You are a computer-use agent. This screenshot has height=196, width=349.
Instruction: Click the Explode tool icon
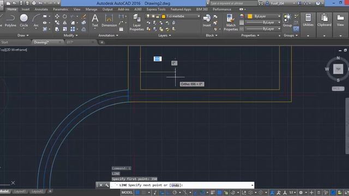(83, 23)
